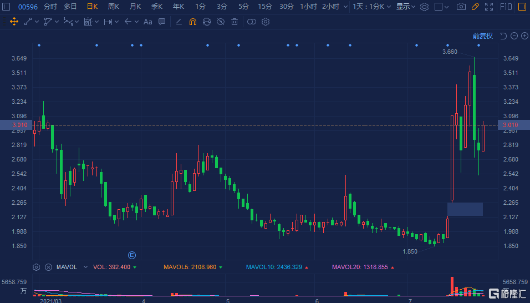Click the zoom-out minus icon

coord(514,36)
